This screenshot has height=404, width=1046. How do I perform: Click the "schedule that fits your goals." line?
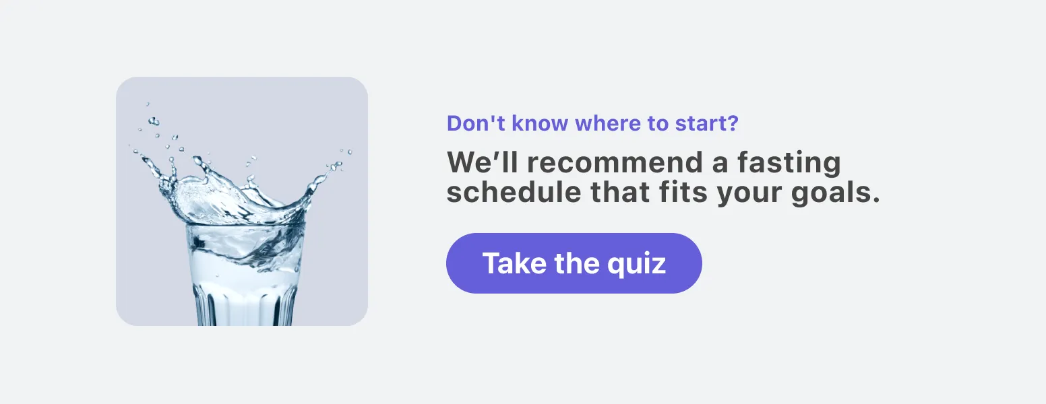point(664,193)
